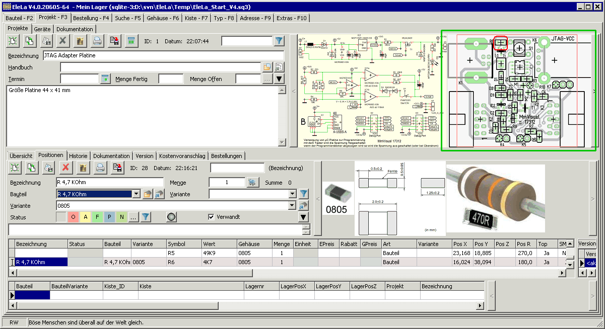Screen dimensions: 605x329
Task: Click the printer icon in the Projekte toolbar
Action: [97, 41]
